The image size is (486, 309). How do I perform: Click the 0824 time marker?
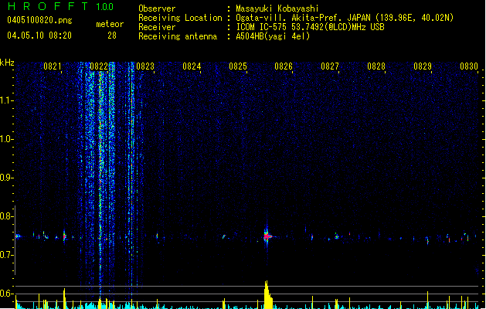point(192,66)
